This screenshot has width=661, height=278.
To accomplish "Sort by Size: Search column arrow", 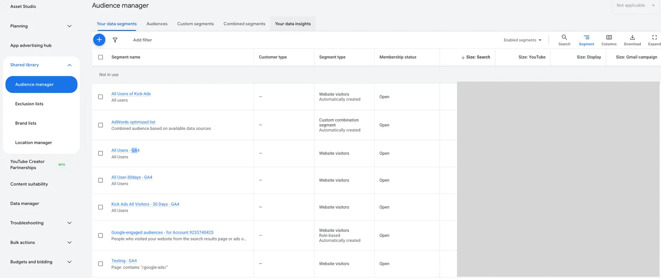I will (x=463, y=57).
